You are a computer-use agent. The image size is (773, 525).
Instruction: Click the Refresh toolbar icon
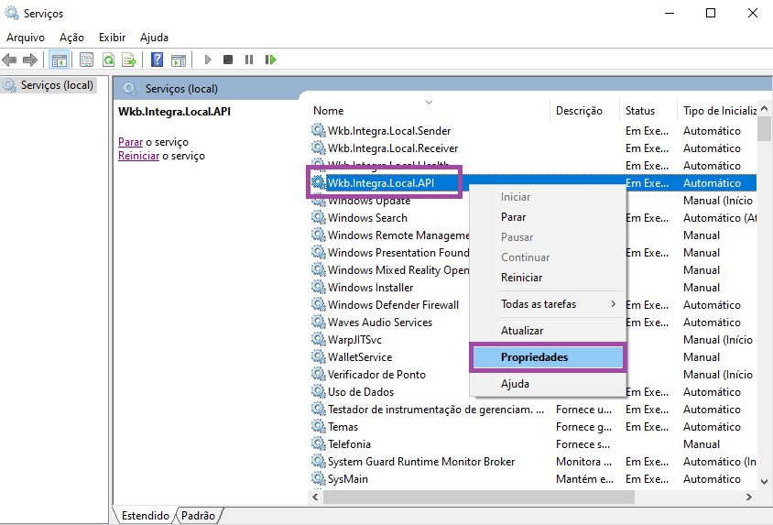[108, 60]
